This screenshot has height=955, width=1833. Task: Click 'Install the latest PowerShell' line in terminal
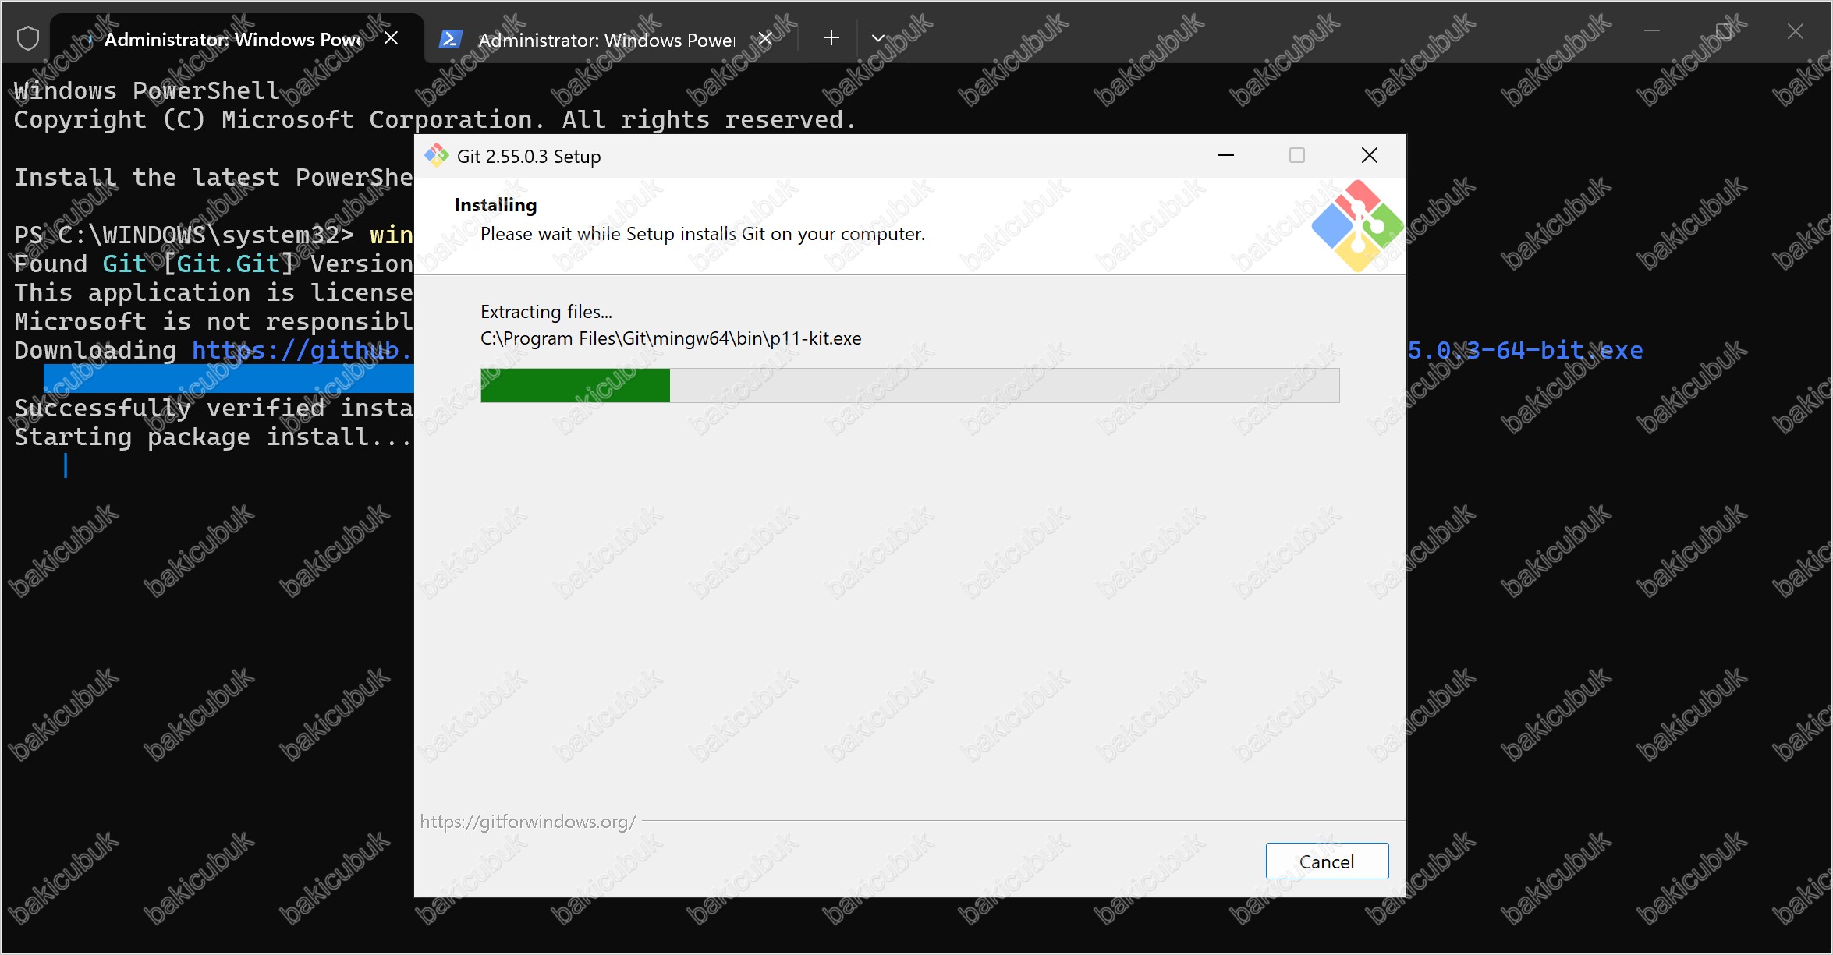pos(214,178)
